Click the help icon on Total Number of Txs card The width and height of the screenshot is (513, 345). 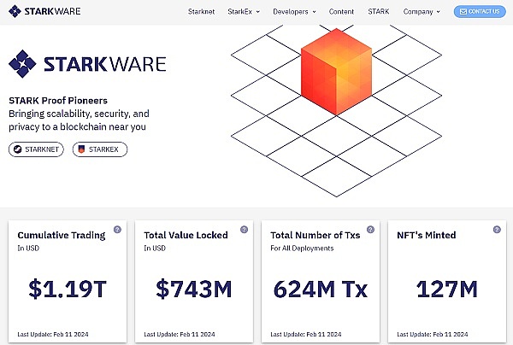[x=370, y=230]
